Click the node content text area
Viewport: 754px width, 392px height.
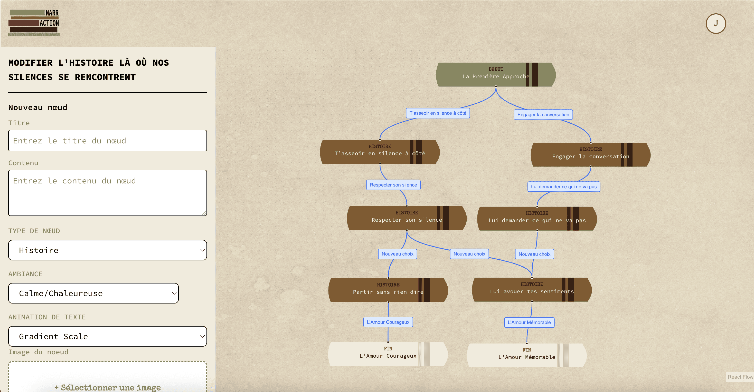point(107,193)
